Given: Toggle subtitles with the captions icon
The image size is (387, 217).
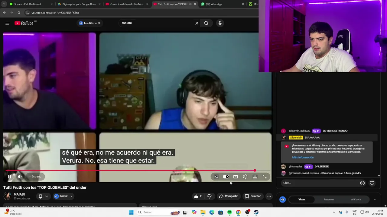Looking at the screenshot, I should 236,177.
